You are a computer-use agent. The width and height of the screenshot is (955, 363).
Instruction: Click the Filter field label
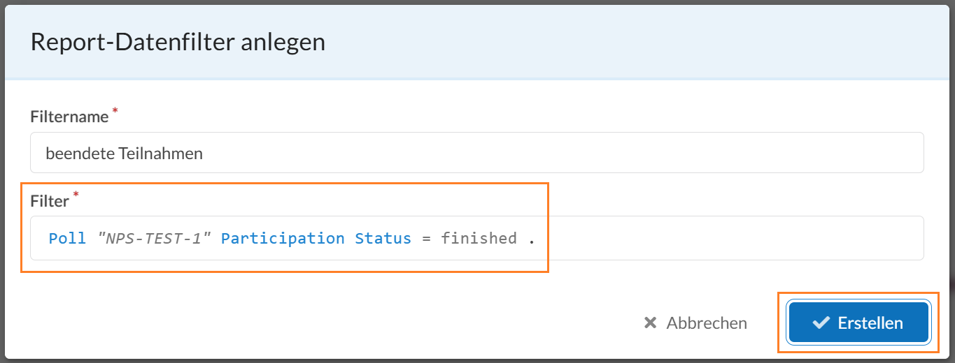(x=50, y=201)
